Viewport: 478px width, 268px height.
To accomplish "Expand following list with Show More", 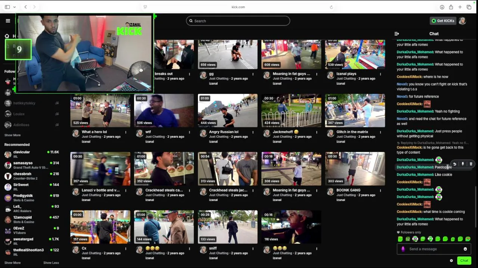I will click(12, 135).
